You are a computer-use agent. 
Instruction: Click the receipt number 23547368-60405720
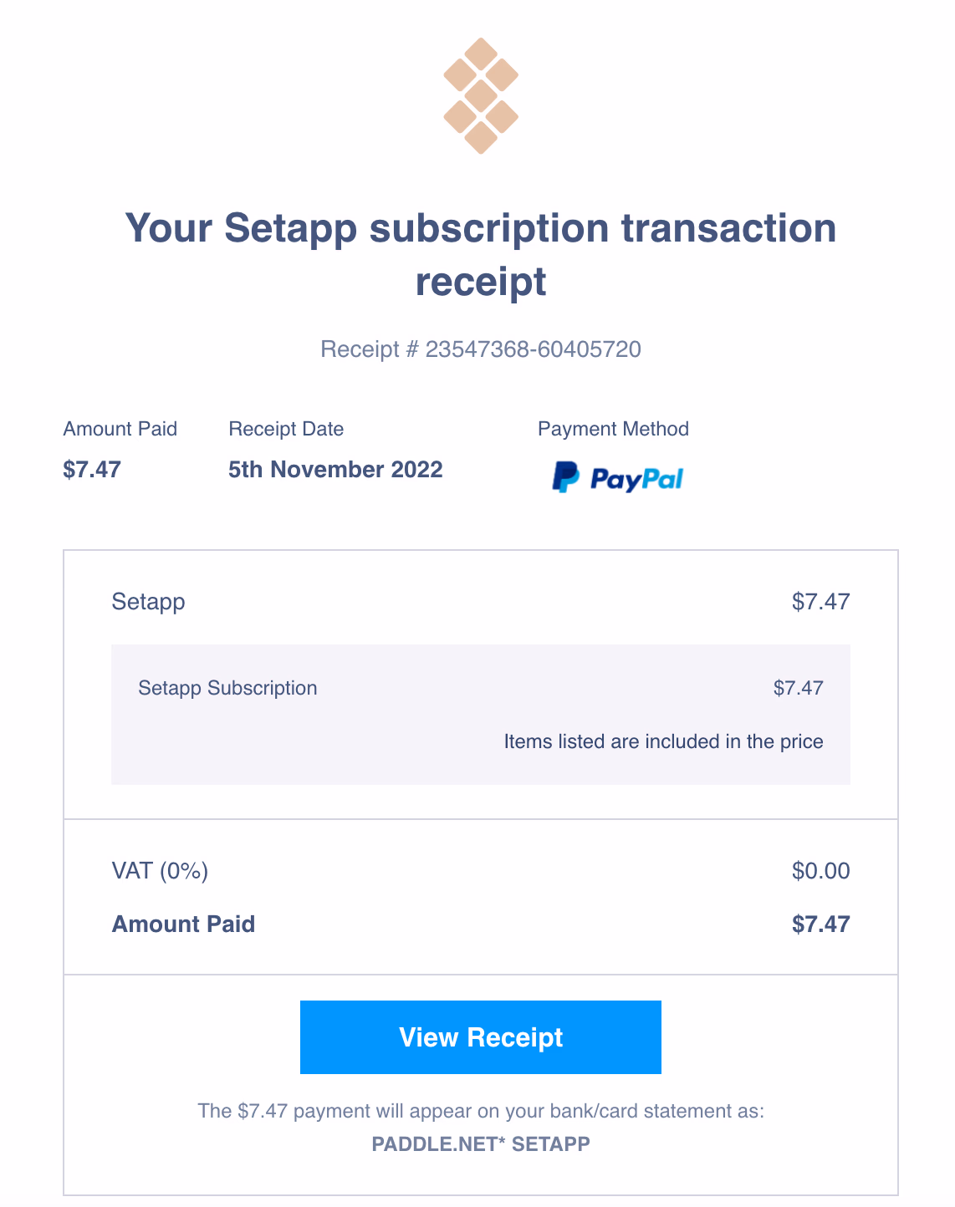click(x=533, y=349)
